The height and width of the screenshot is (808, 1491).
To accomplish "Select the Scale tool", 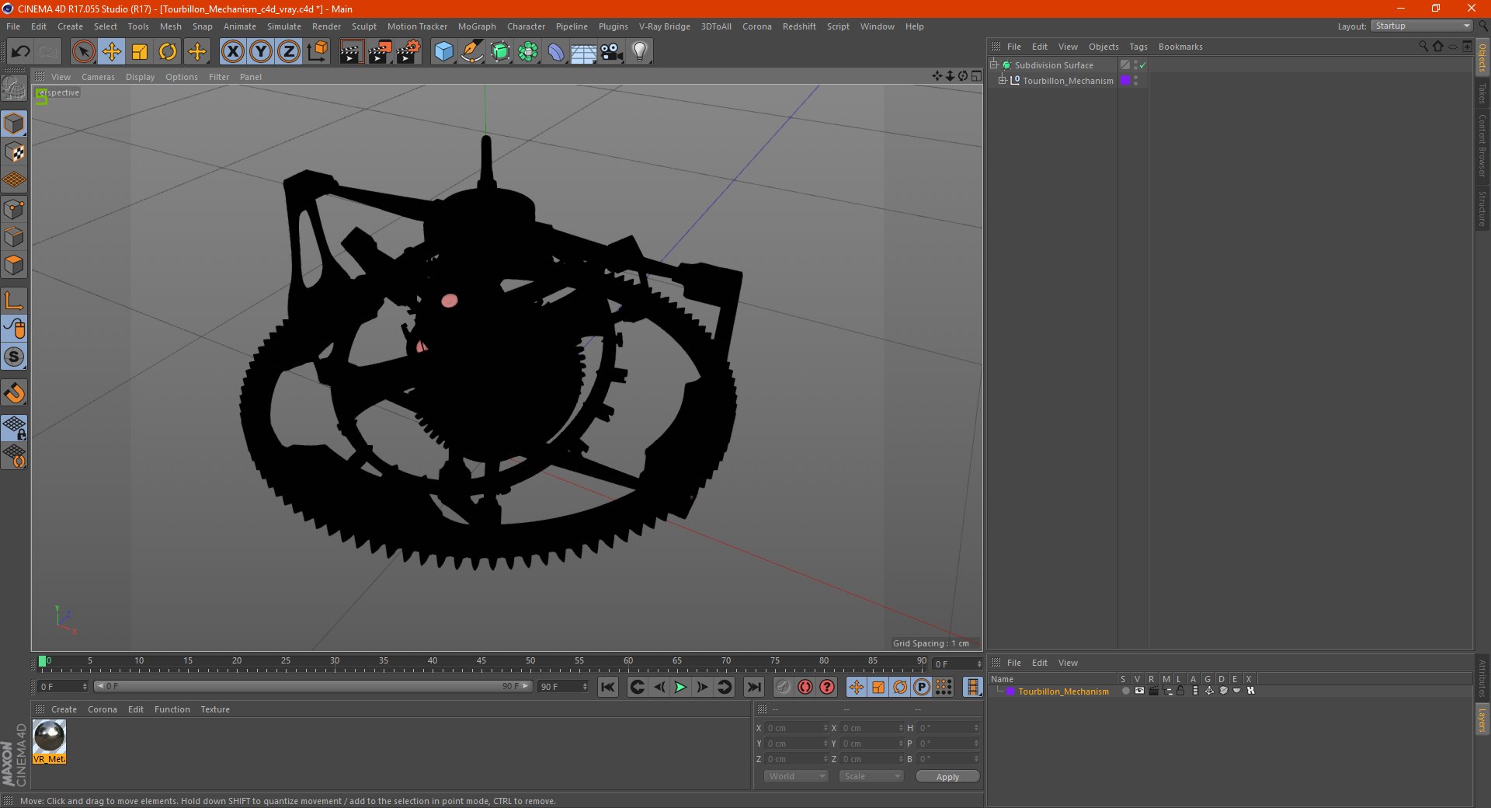I will click(x=140, y=52).
